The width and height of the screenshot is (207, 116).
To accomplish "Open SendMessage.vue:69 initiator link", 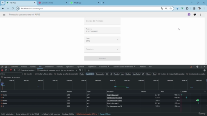I will tap(114, 101).
